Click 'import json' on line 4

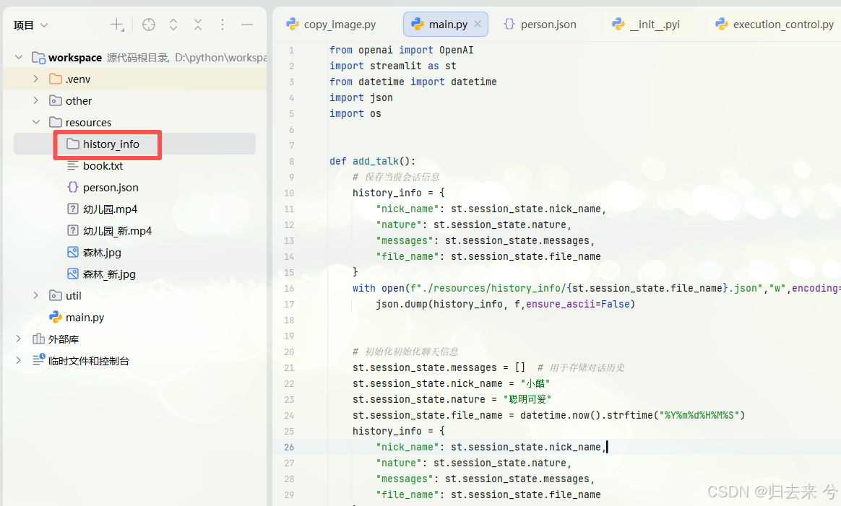tap(361, 97)
